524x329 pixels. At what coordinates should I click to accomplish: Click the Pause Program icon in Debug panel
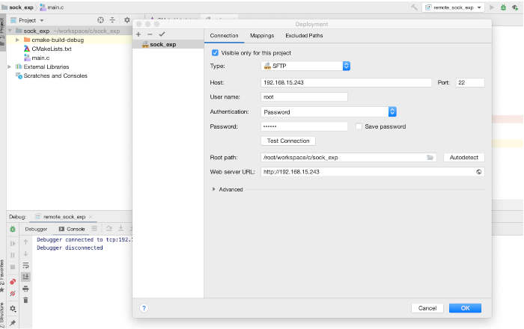coord(13,255)
